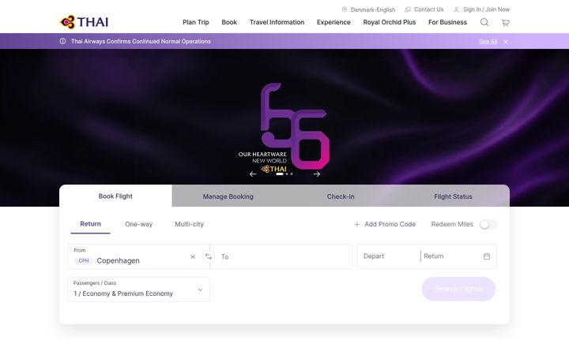Clear the Copenhagen origin field
Viewport: 569px width, 355px height.
pyautogui.click(x=193, y=257)
